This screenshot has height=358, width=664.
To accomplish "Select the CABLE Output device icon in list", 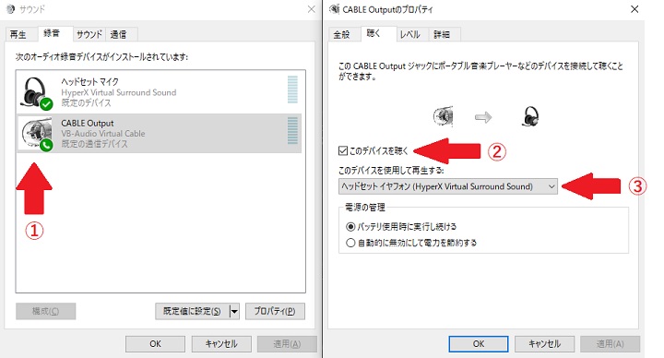I will (36, 134).
